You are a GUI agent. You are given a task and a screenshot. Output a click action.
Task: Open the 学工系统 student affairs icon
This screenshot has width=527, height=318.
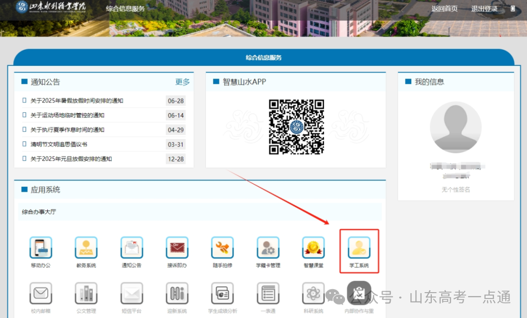[x=359, y=247]
